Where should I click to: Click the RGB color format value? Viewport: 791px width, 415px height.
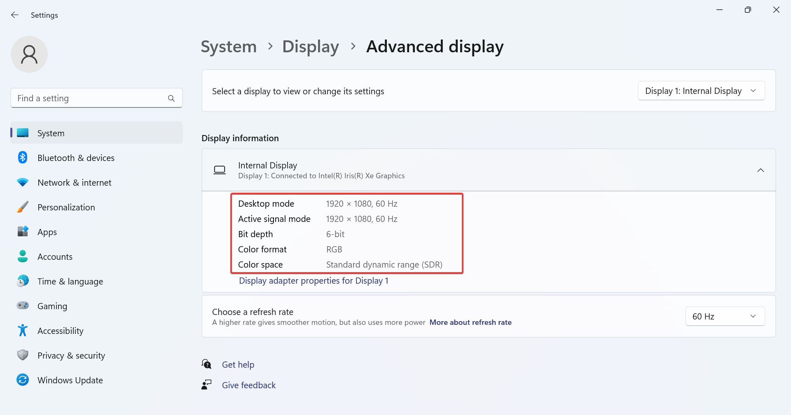pyautogui.click(x=334, y=249)
